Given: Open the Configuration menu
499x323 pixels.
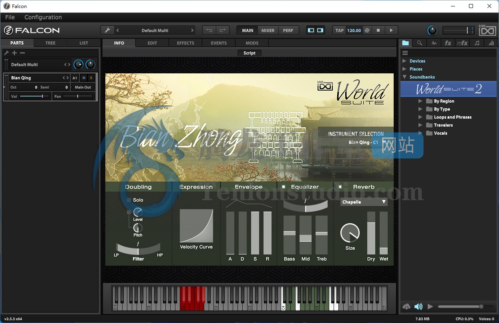Looking at the screenshot, I should pos(43,17).
